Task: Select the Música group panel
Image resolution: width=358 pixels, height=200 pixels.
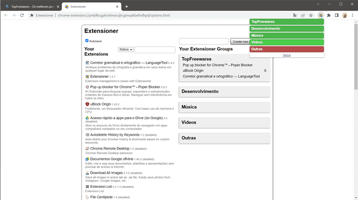Action: (x=224, y=107)
